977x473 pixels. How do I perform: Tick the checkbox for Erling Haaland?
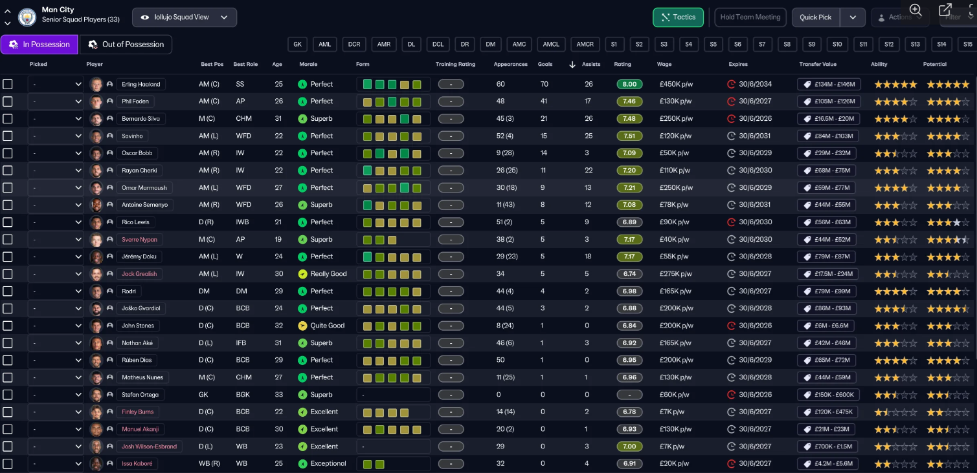[x=8, y=85]
